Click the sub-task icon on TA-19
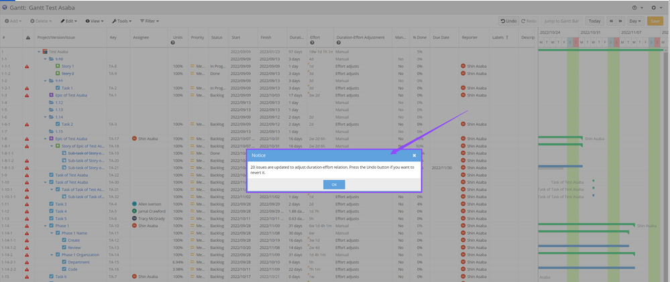The image size is (670, 282). pos(64,153)
